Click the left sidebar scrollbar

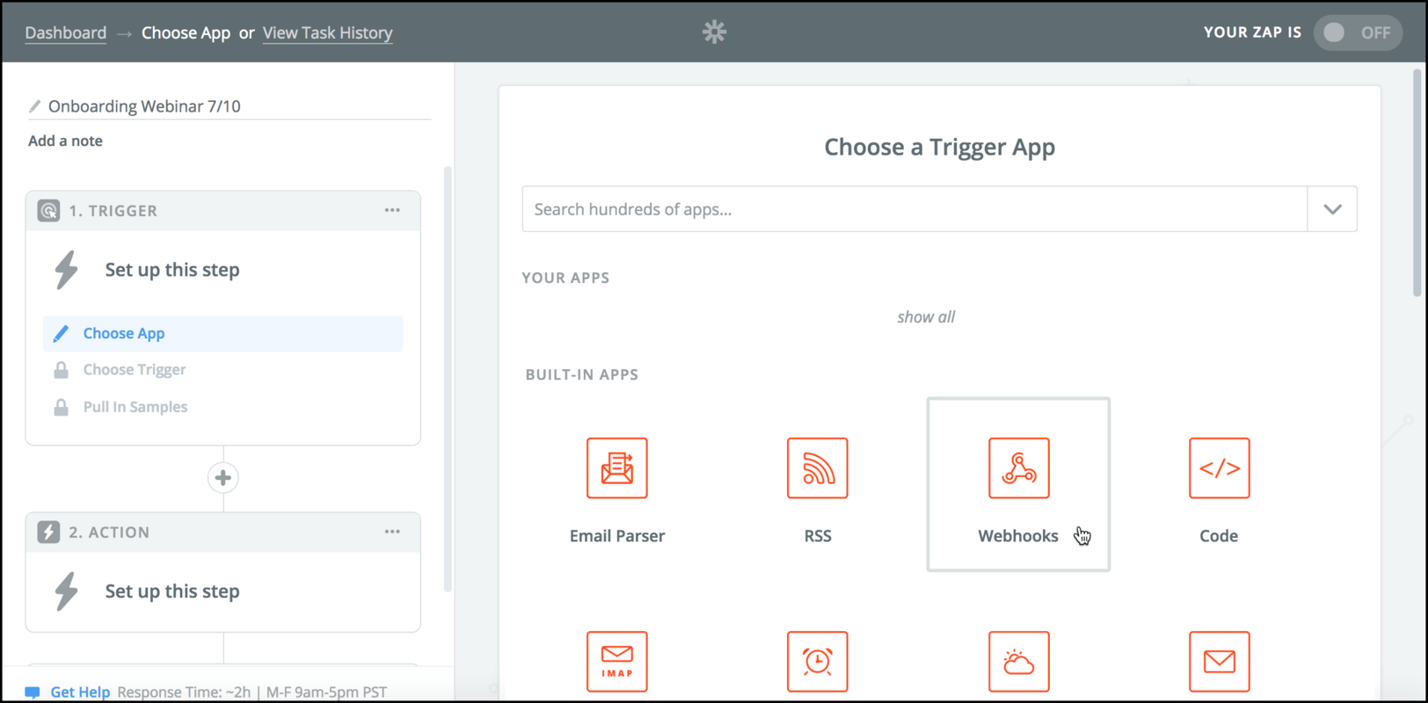click(448, 379)
